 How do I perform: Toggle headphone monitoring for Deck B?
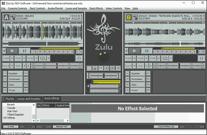tap(201, 58)
